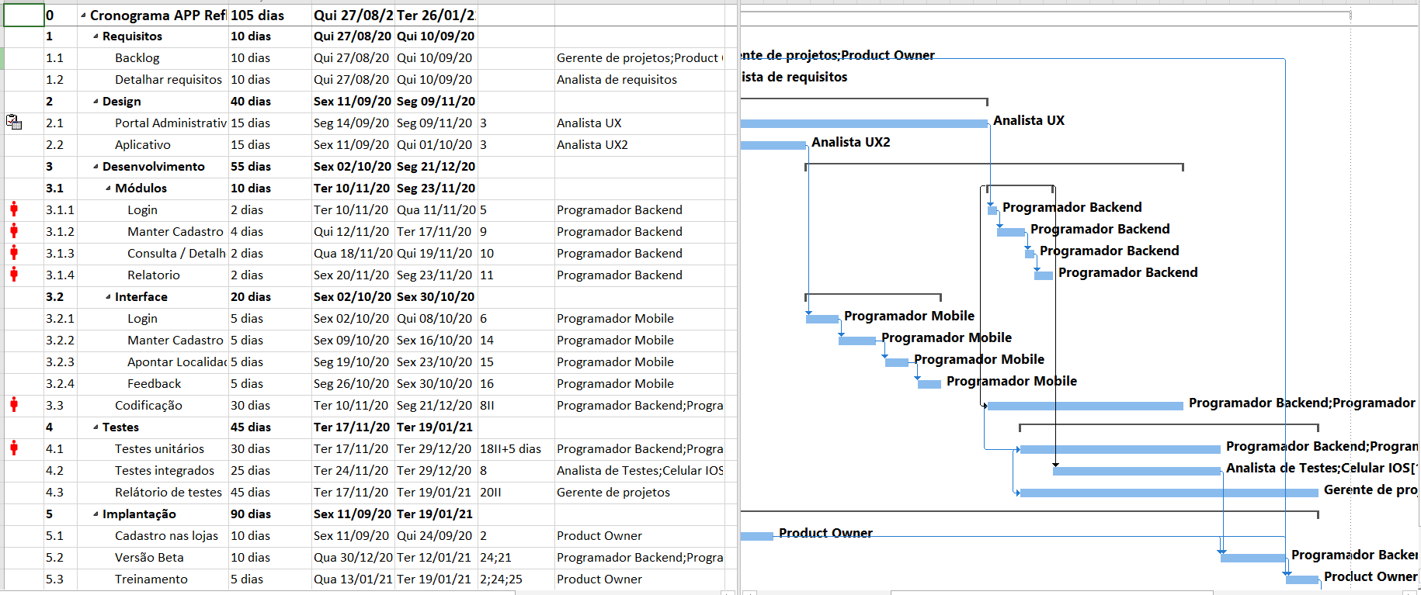Click finish date Ter 19/01/21 of the Testes summary
1421x595 pixels.
436,427
